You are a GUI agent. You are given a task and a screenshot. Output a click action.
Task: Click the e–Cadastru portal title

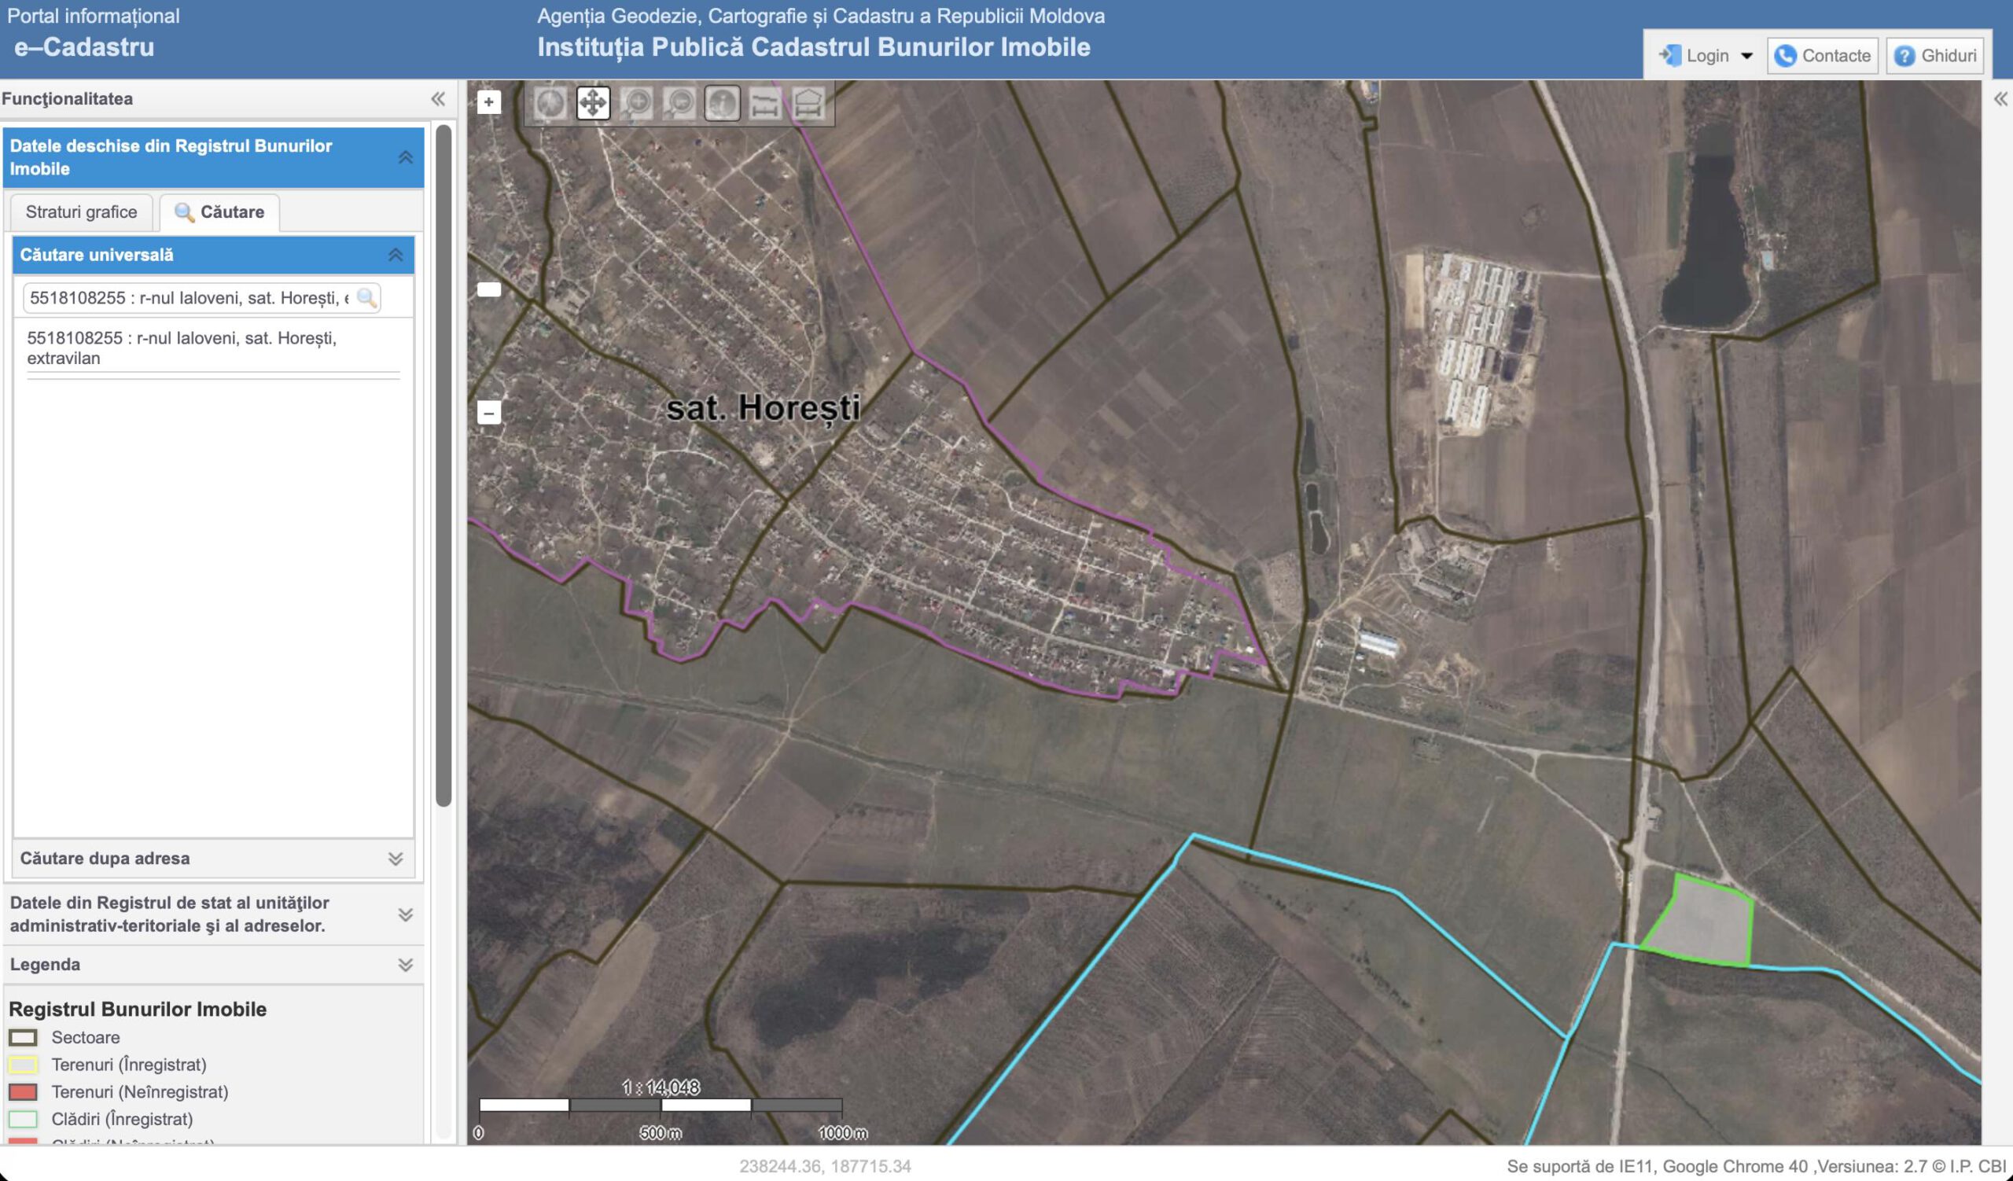[x=85, y=47]
